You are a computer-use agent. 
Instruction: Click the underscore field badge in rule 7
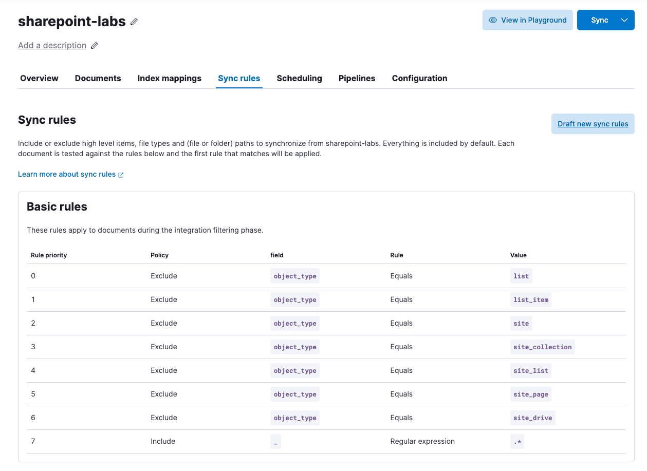[275, 442]
